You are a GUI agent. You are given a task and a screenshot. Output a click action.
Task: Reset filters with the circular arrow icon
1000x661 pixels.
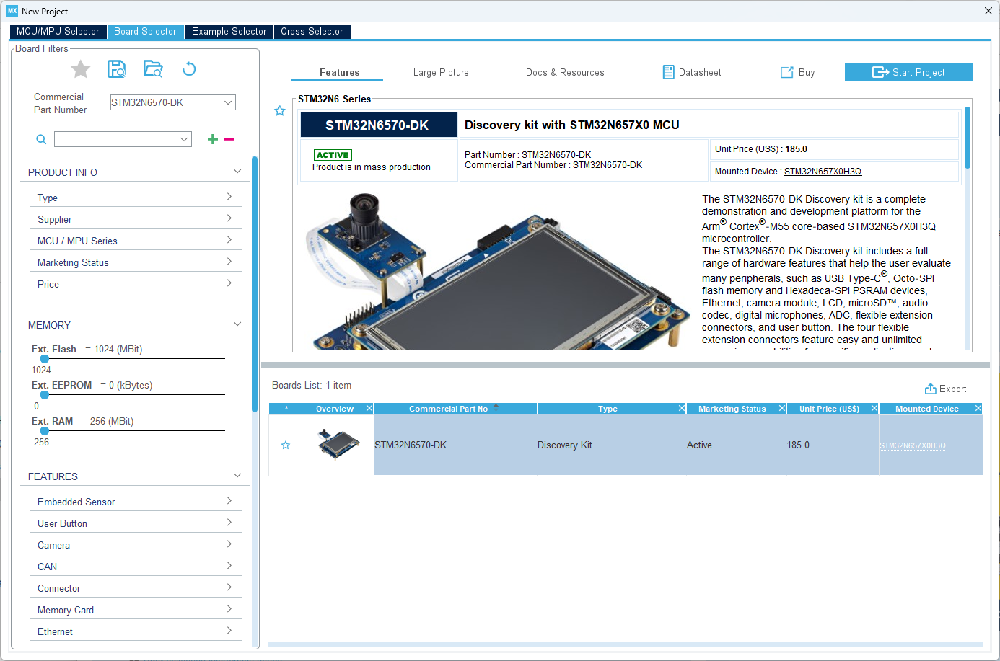pos(189,68)
